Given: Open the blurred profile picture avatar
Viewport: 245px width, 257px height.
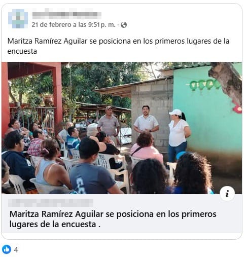Looking at the screenshot, I should [18, 19].
